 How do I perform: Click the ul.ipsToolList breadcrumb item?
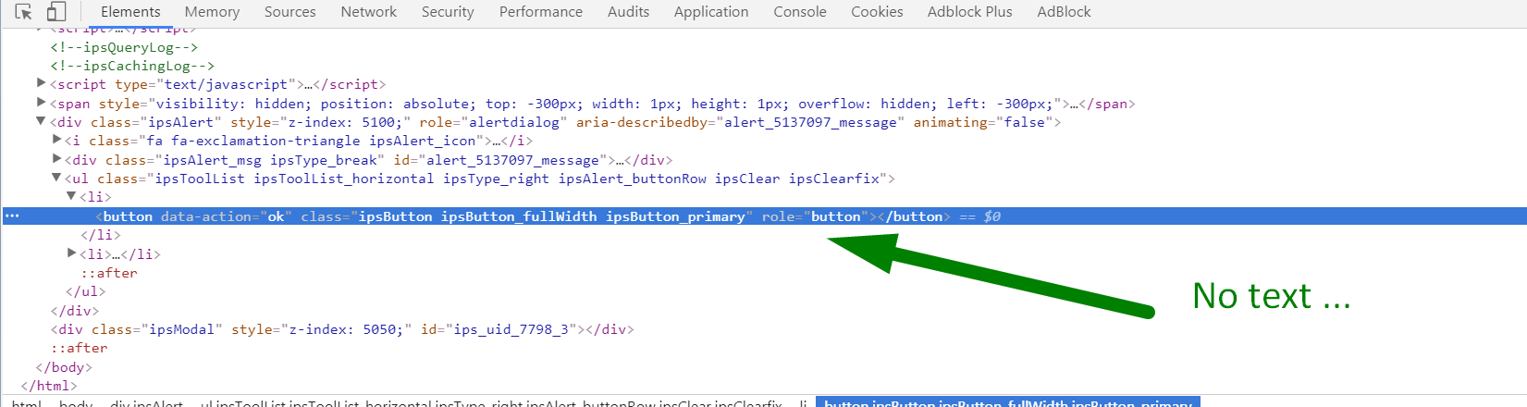[x=491, y=403]
